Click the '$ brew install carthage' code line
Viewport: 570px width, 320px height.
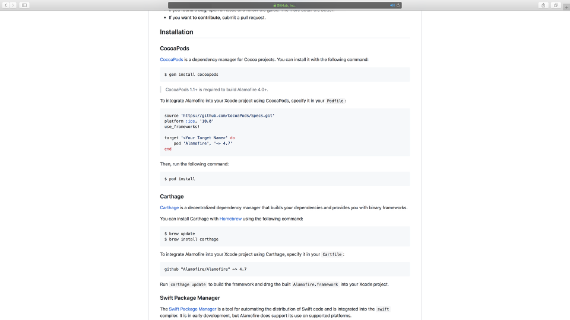click(x=191, y=239)
